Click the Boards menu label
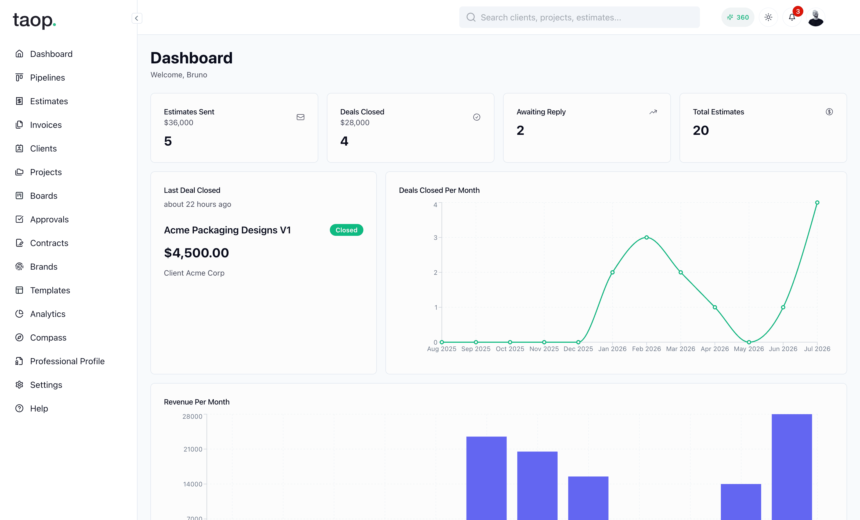Image resolution: width=860 pixels, height=520 pixels. tap(44, 196)
